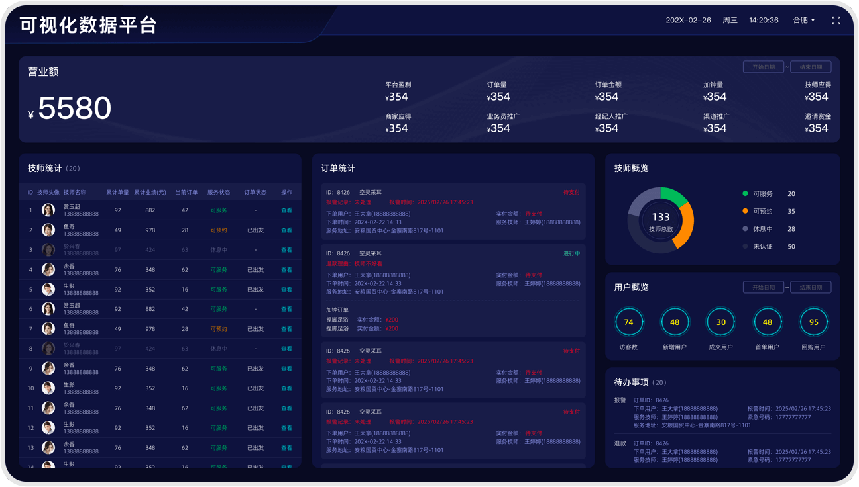Image resolution: width=859 pixels, height=487 pixels.
Task: Click the fullscreen icon in top-right corner
Action: point(836,21)
